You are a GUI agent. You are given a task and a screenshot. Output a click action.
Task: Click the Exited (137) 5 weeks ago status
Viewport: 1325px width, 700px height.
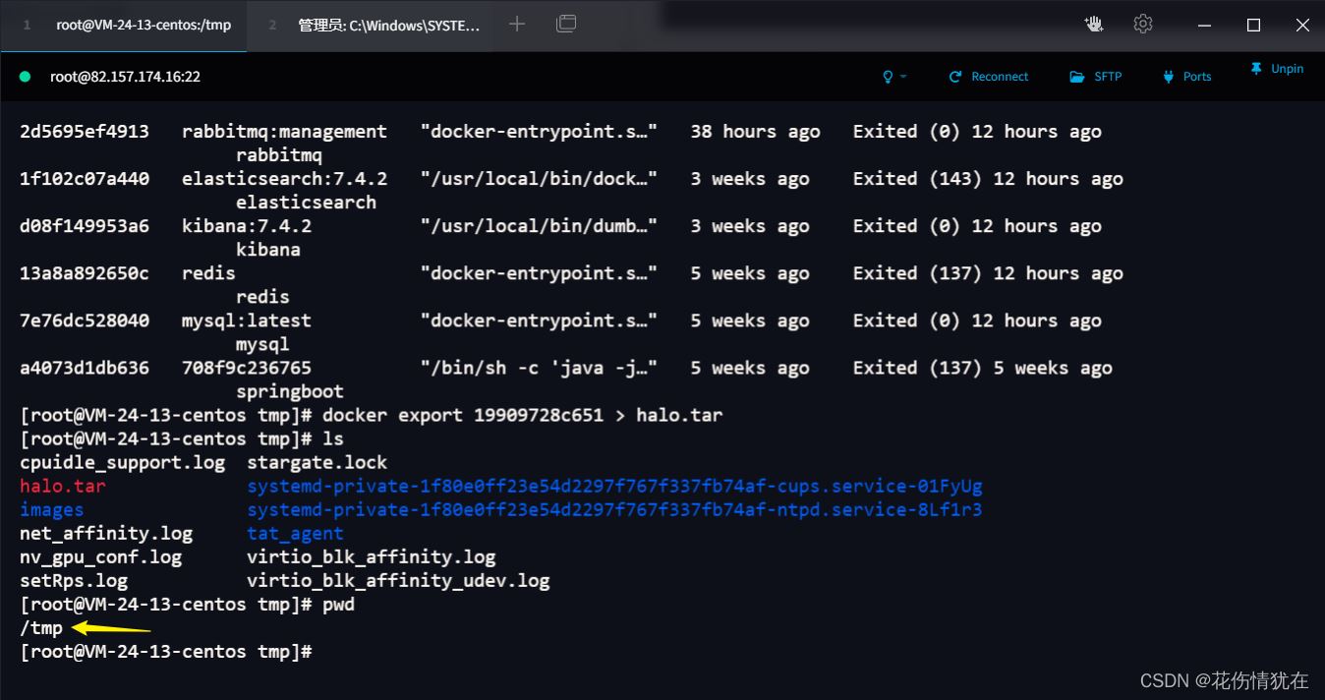click(x=983, y=368)
